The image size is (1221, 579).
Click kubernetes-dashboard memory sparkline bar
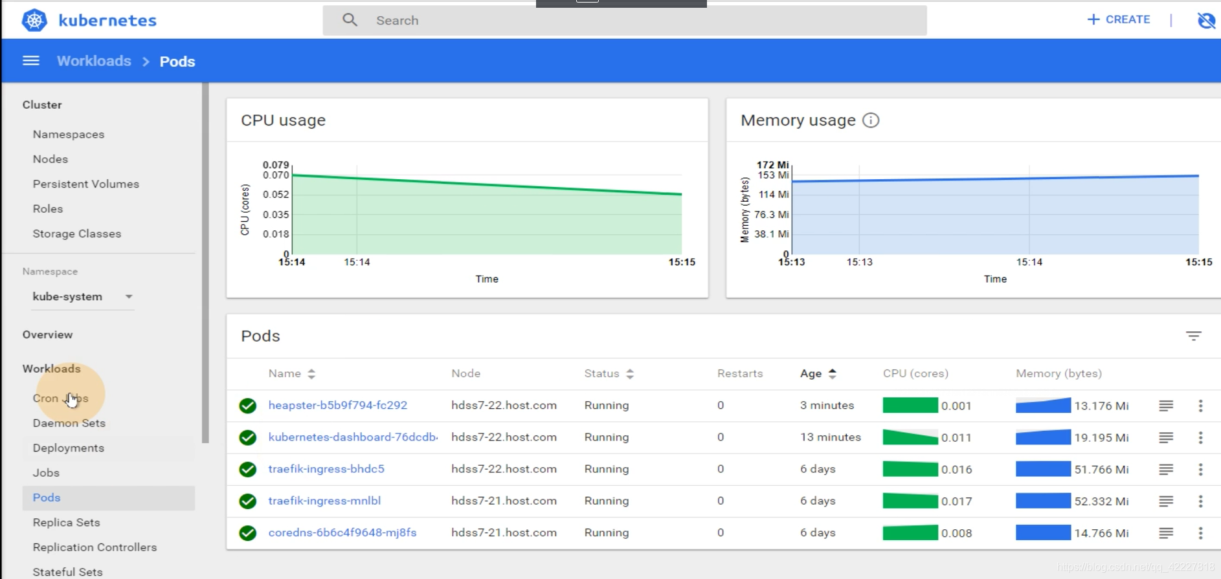click(x=1043, y=437)
